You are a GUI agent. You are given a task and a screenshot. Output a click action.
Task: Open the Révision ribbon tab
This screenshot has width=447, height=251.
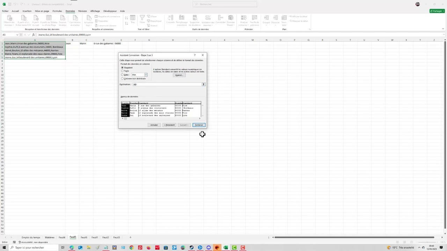82,11
